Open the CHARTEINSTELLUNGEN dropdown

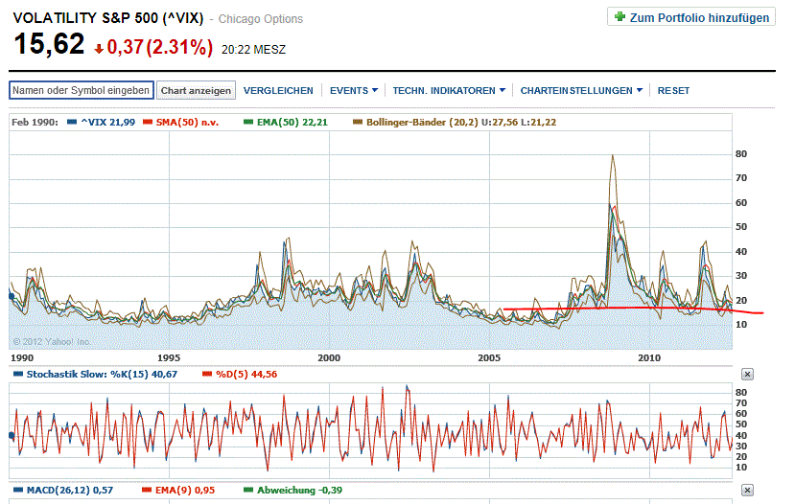(x=581, y=91)
